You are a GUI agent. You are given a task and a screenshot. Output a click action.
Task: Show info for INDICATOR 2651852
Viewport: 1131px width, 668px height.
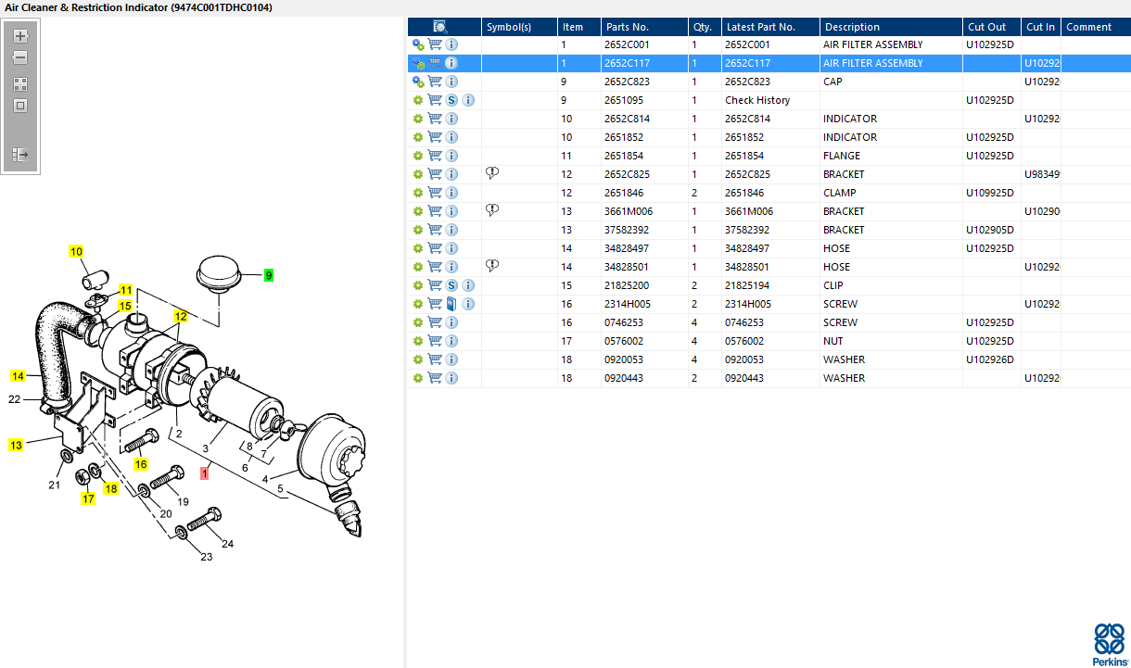451,137
